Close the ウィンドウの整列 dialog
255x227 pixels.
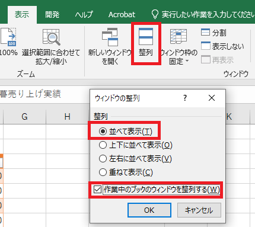(212, 98)
